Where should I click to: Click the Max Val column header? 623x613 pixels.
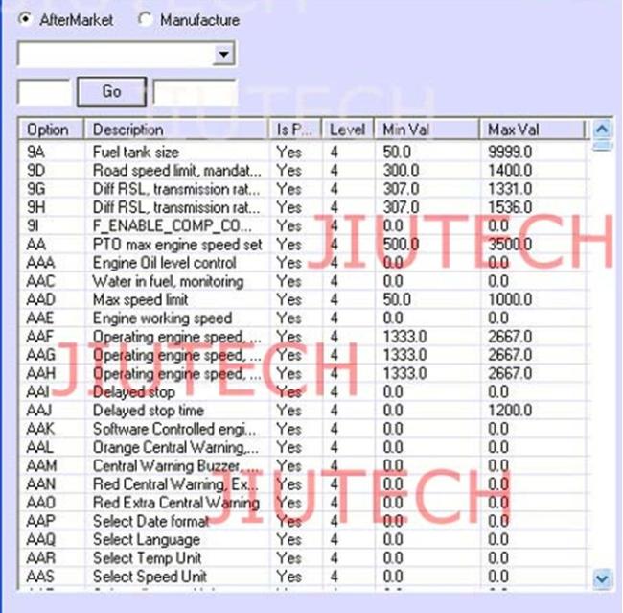[x=532, y=130]
